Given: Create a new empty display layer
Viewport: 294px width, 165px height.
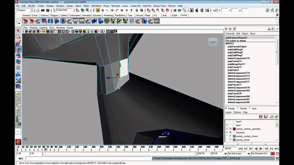Looking at the screenshot, I should (271, 117).
